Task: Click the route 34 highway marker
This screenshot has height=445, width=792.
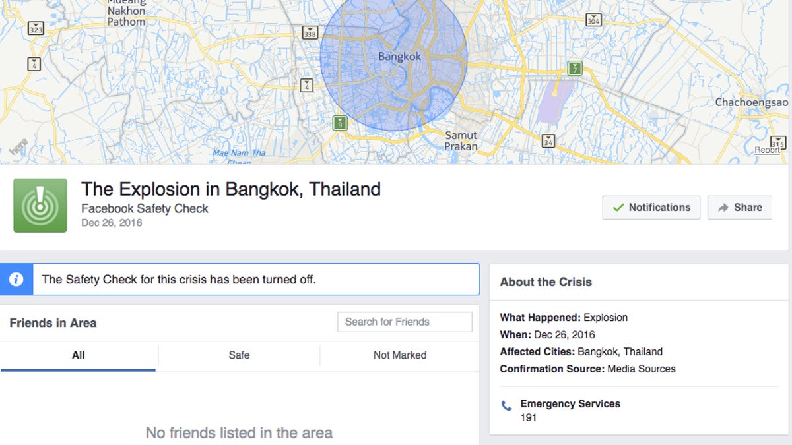Action: tap(548, 141)
